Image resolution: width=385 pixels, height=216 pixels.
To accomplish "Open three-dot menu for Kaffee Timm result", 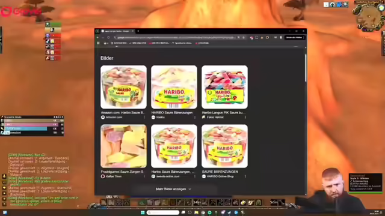I will (x=144, y=176).
